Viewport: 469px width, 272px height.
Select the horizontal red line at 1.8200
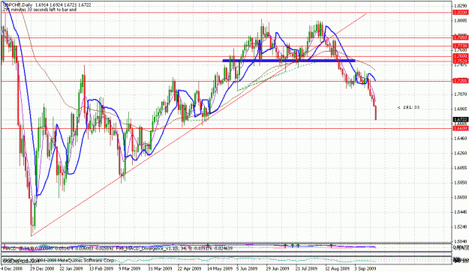pyautogui.click(x=227, y=13)
